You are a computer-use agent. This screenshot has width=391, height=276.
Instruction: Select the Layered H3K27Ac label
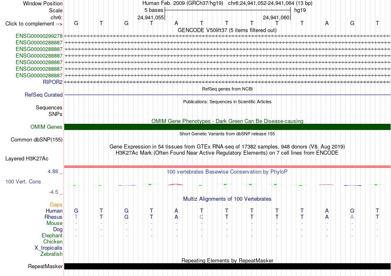pos(27,159)
